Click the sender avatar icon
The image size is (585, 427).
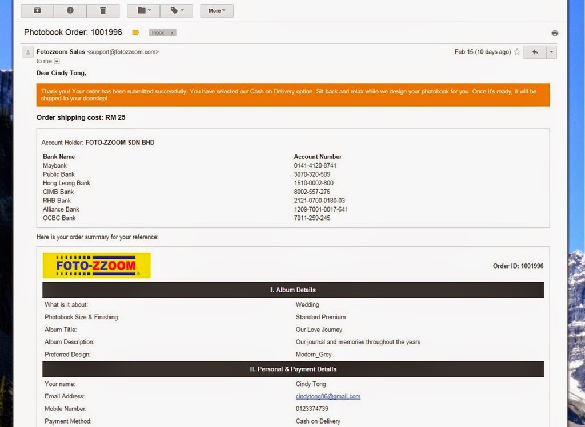28,52
